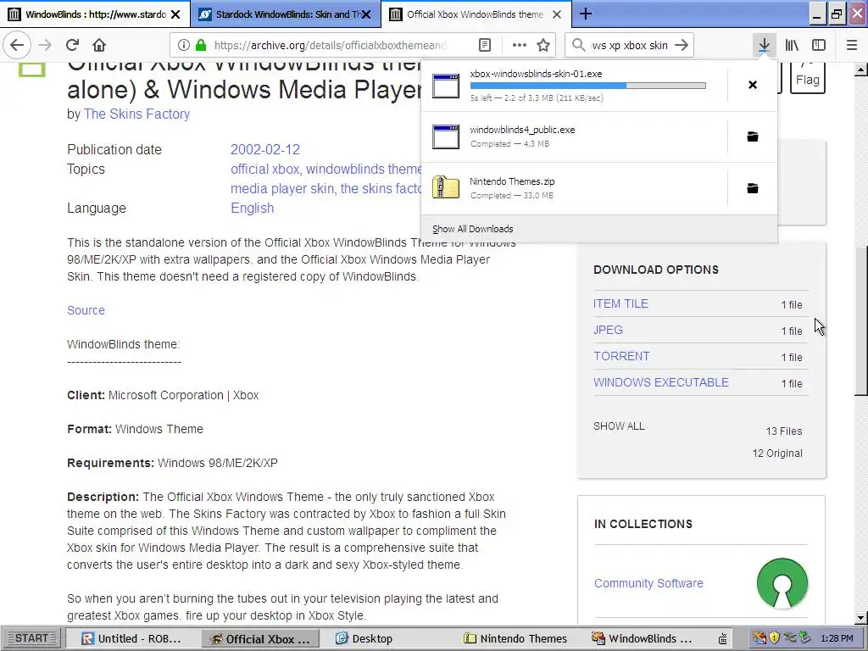Screen dimensions: 868x651
Task: Click the Flag button
Action: pyautogui.click(x=808, y=77)
